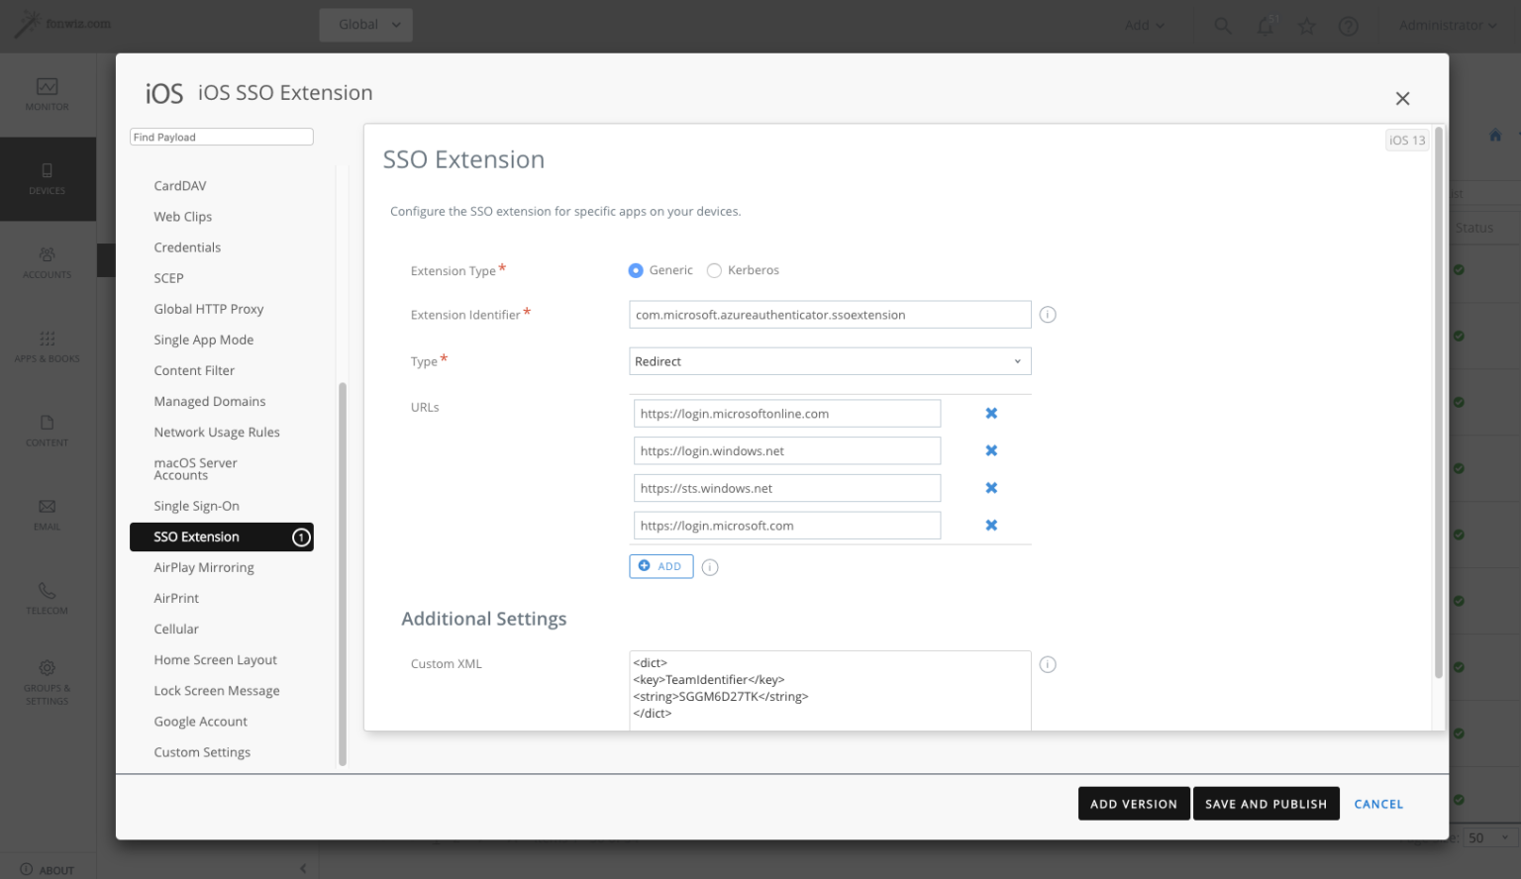Click SAVE AND PUBLISH button
This screenshot has height=879, width=1521.
pyautogui.click(x=1266, y=804)
